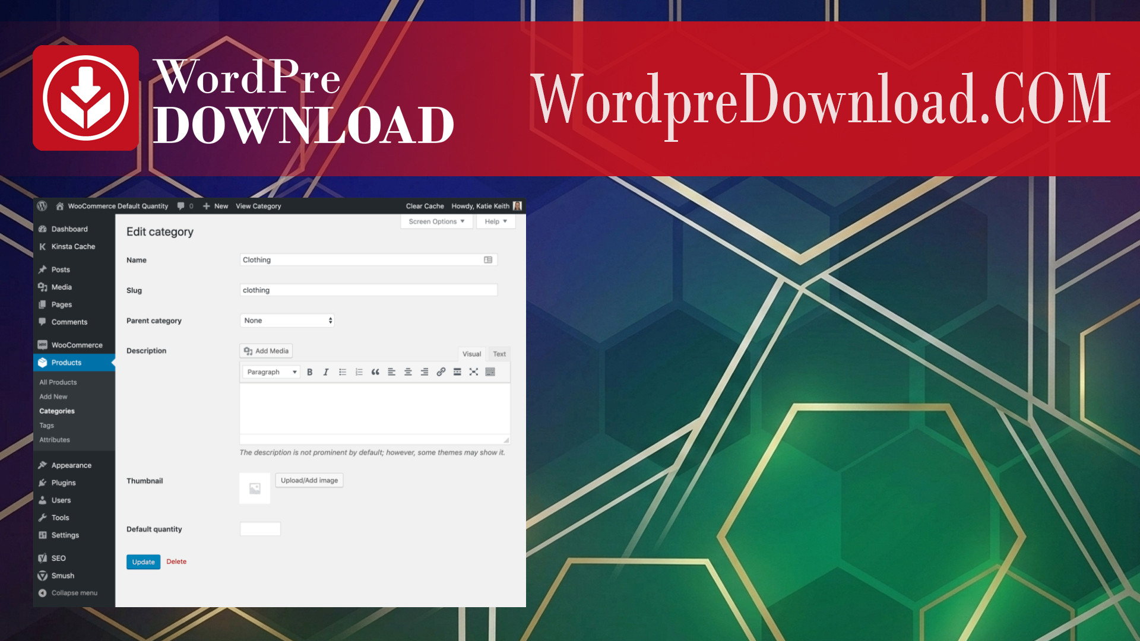Click the red Delete link
This screenshot has width=1140, height=641.
pos(176,561)
